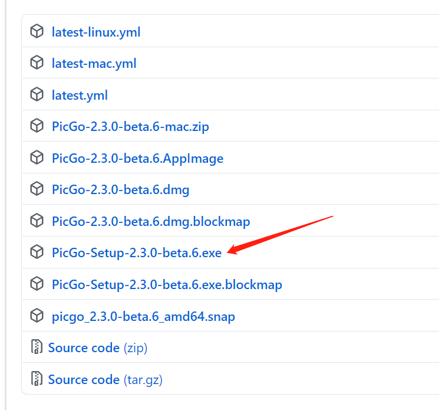Image resolution: width=439 pixels, height=410 pixels.
Task: Click package icon beside PicGo-2.3.0-beta.6.AppImage
Action: (x=37, y=158)
